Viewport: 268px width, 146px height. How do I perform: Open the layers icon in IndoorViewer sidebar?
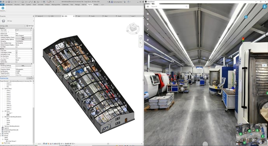[x=148, y=14]
